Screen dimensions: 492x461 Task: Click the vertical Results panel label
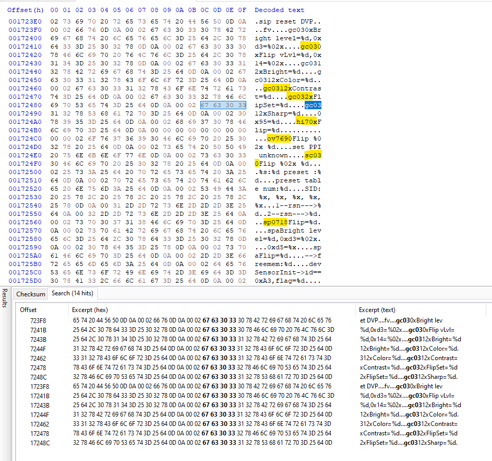pyautogui.click(x=5, y=297)
